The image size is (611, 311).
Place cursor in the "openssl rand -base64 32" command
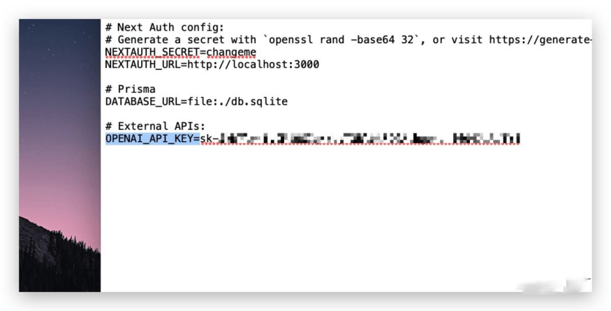339,39
